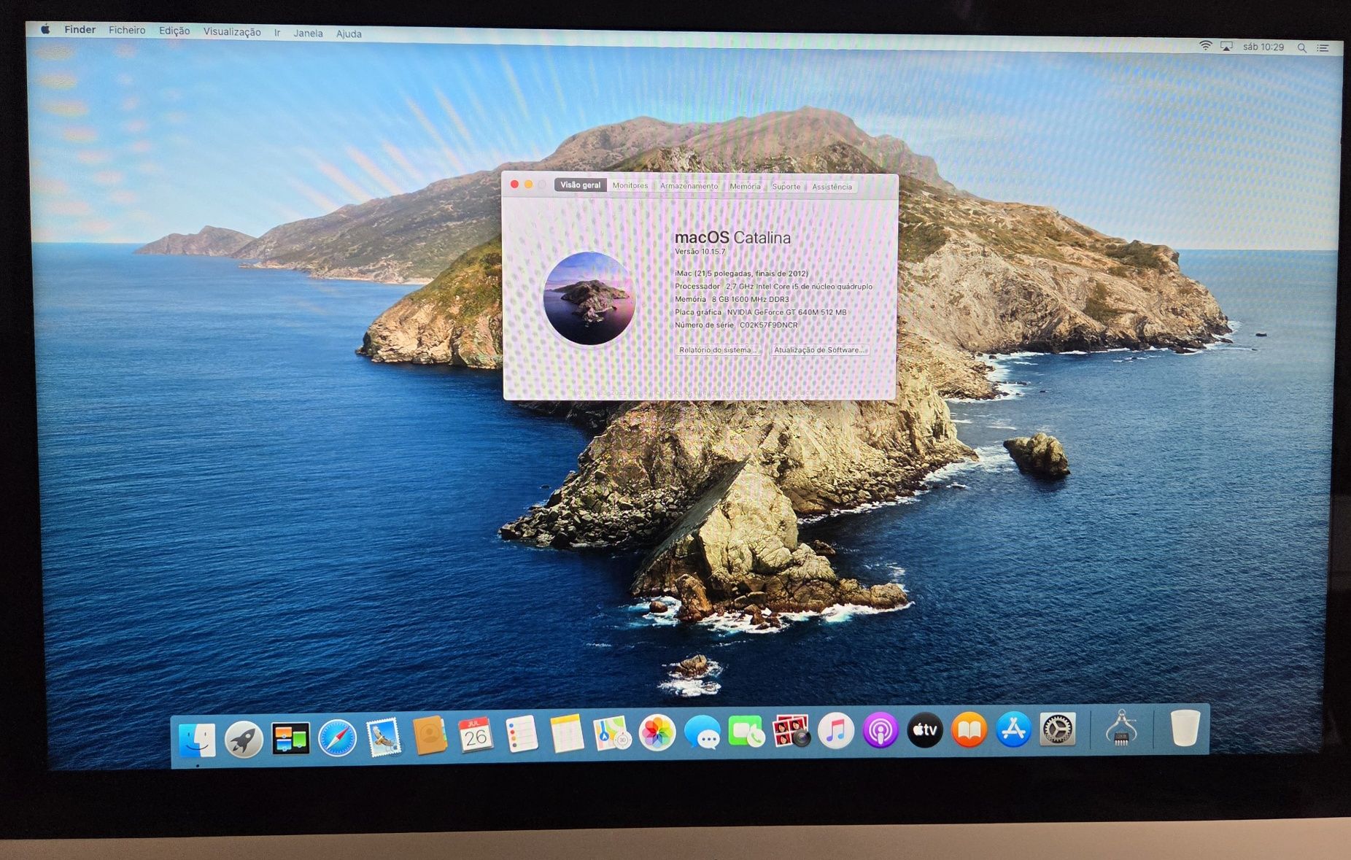
Task: Open App Store from the Dock
Action: (x=1013, y=729)
